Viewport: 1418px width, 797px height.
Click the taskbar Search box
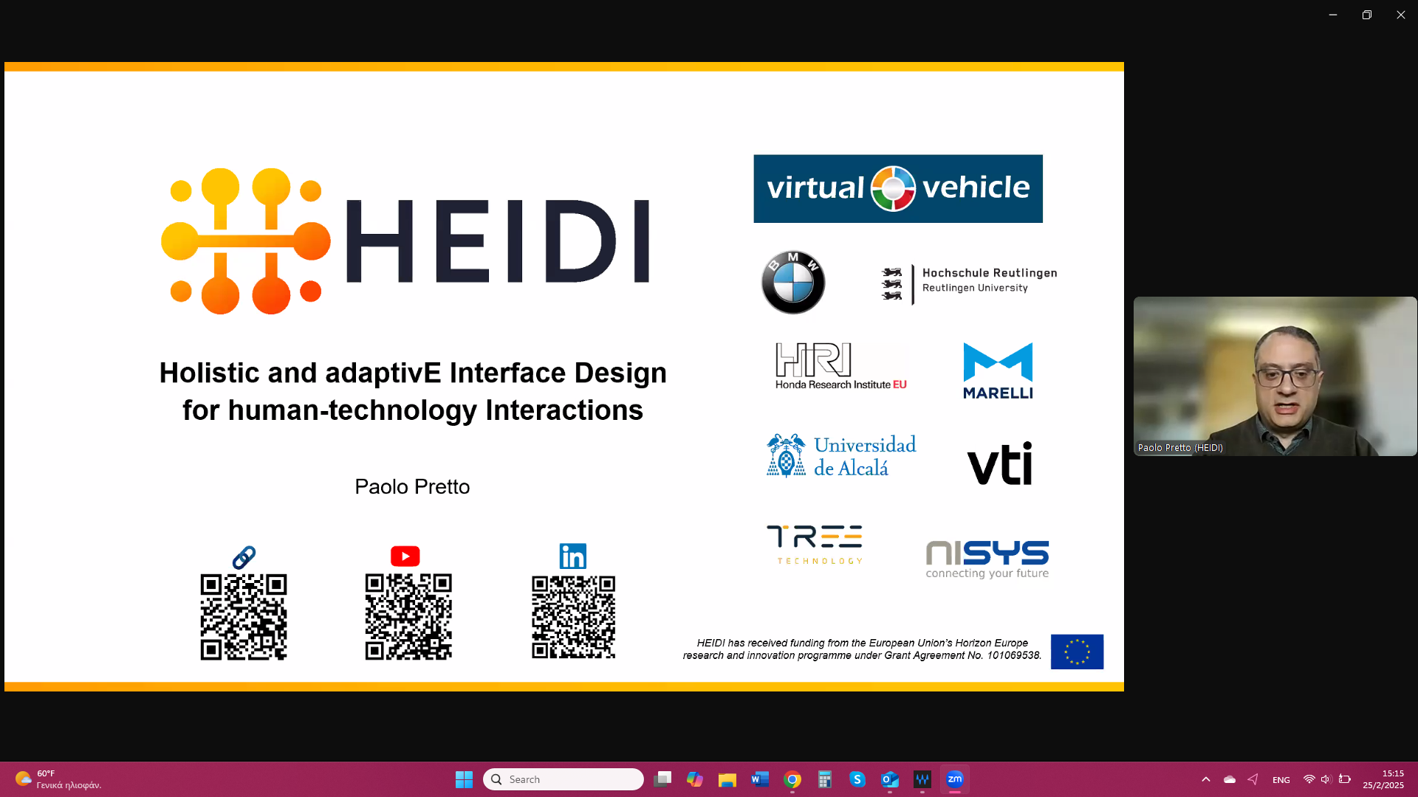(x=564, y=779)
